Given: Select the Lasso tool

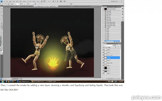Looking at the screenshot, I should pos(2,12).
